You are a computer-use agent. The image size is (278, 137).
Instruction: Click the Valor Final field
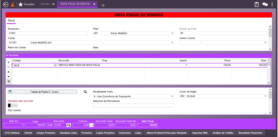pyautogui.click(x=148, y=125)
